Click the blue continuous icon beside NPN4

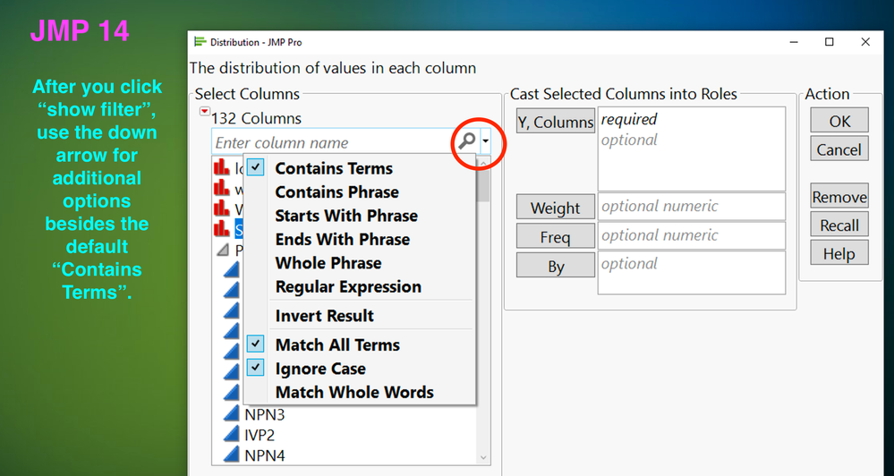tap(231, 455)
